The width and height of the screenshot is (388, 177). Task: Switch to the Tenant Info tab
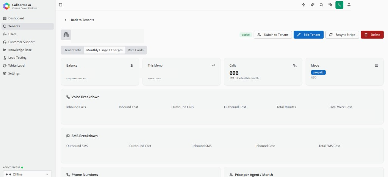(x=73, y=50)
